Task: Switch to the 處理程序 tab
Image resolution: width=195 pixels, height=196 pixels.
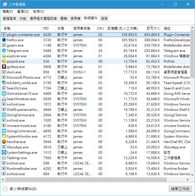Action: tap(9, 19)
